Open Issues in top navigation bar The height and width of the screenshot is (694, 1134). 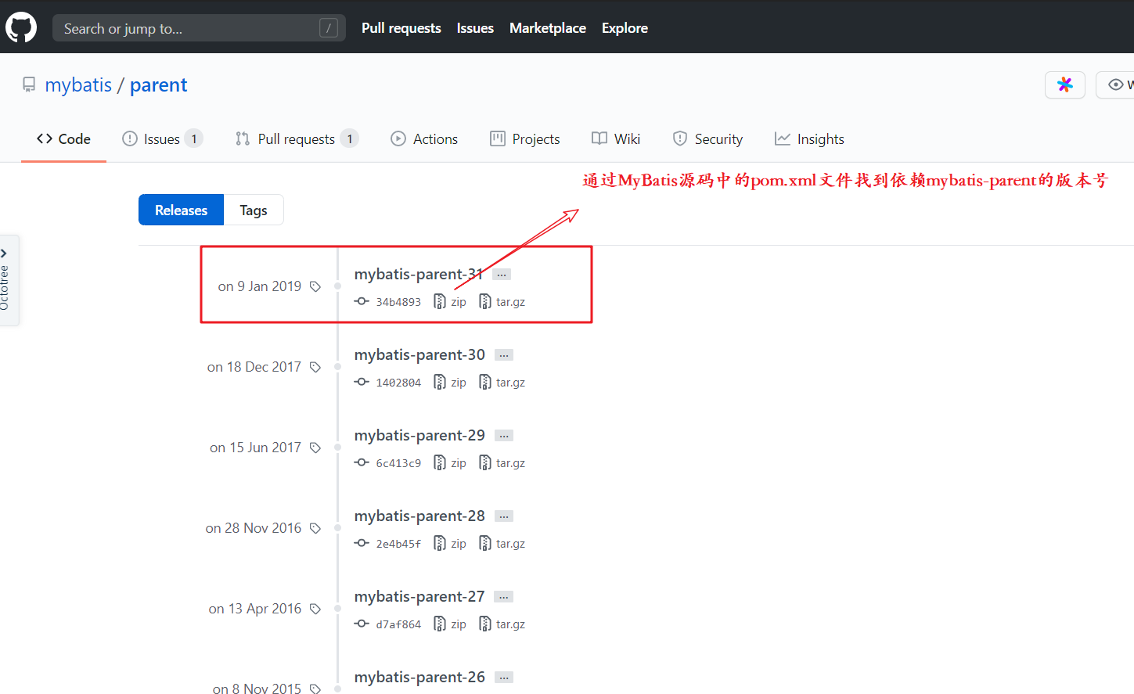pos(475,28)
